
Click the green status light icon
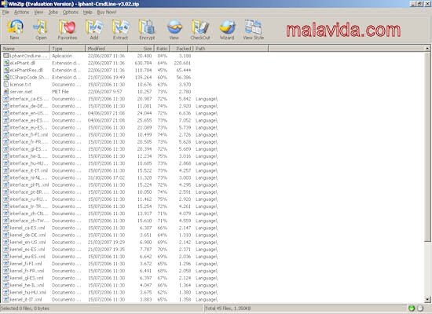tap(412, 309)
